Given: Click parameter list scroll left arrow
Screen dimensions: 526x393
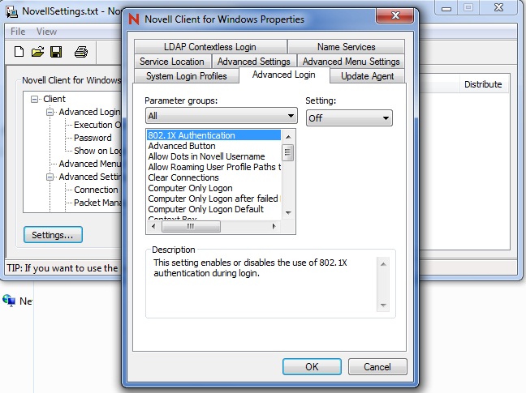Looking at the screenshot, I should (153, 227).
